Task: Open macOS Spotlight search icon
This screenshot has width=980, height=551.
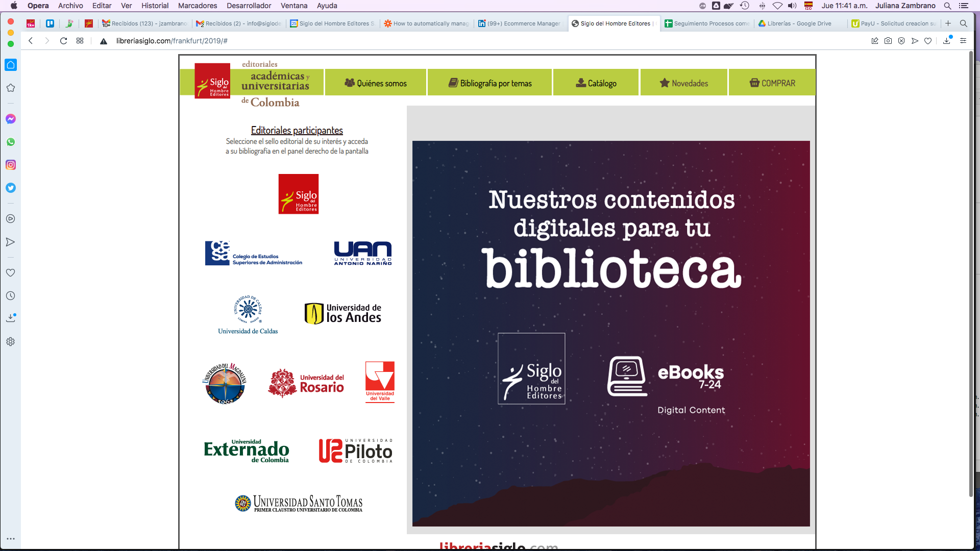Action: point(947,6)
